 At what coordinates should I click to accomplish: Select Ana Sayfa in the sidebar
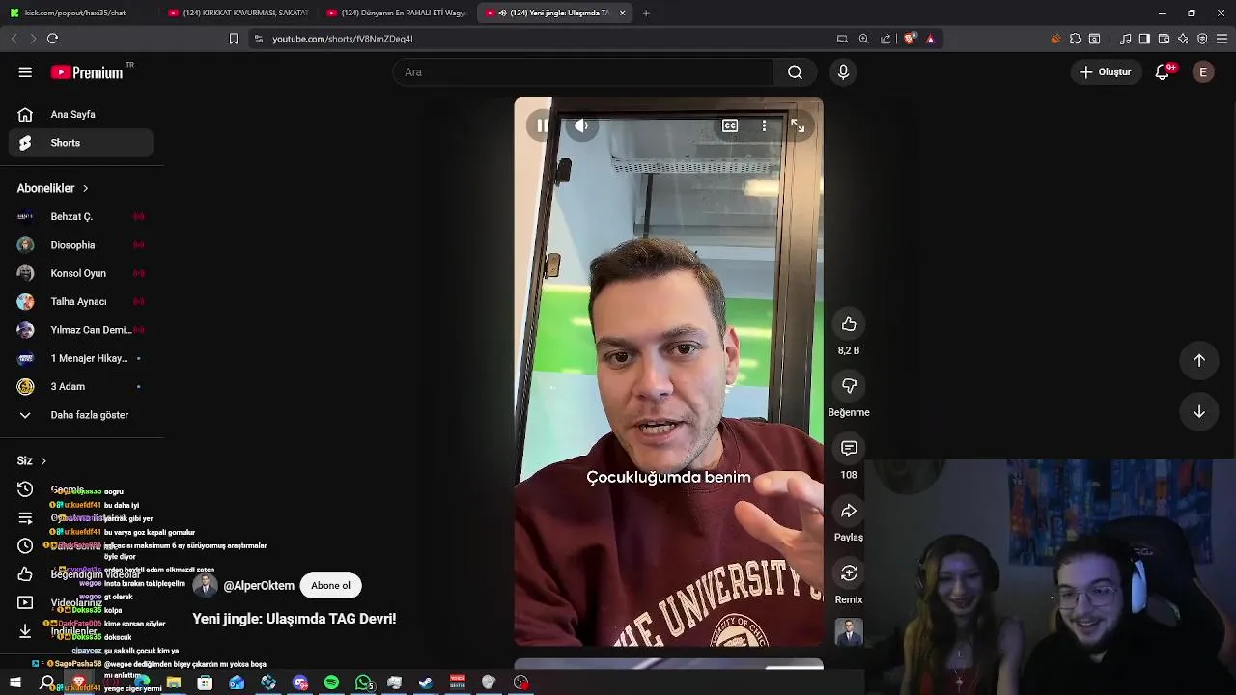point(81,114)
